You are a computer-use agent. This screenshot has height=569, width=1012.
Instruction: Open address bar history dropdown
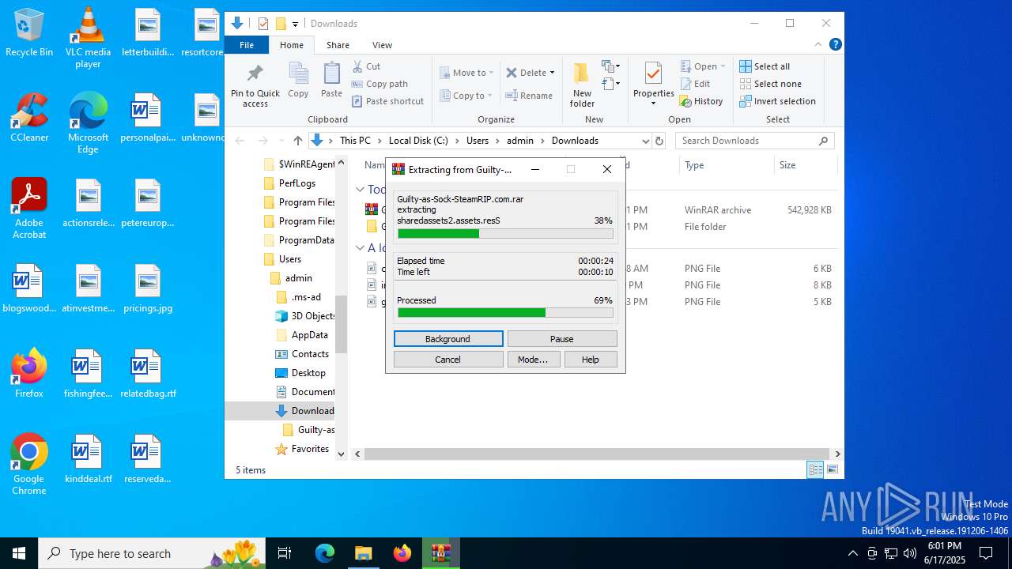645,141
